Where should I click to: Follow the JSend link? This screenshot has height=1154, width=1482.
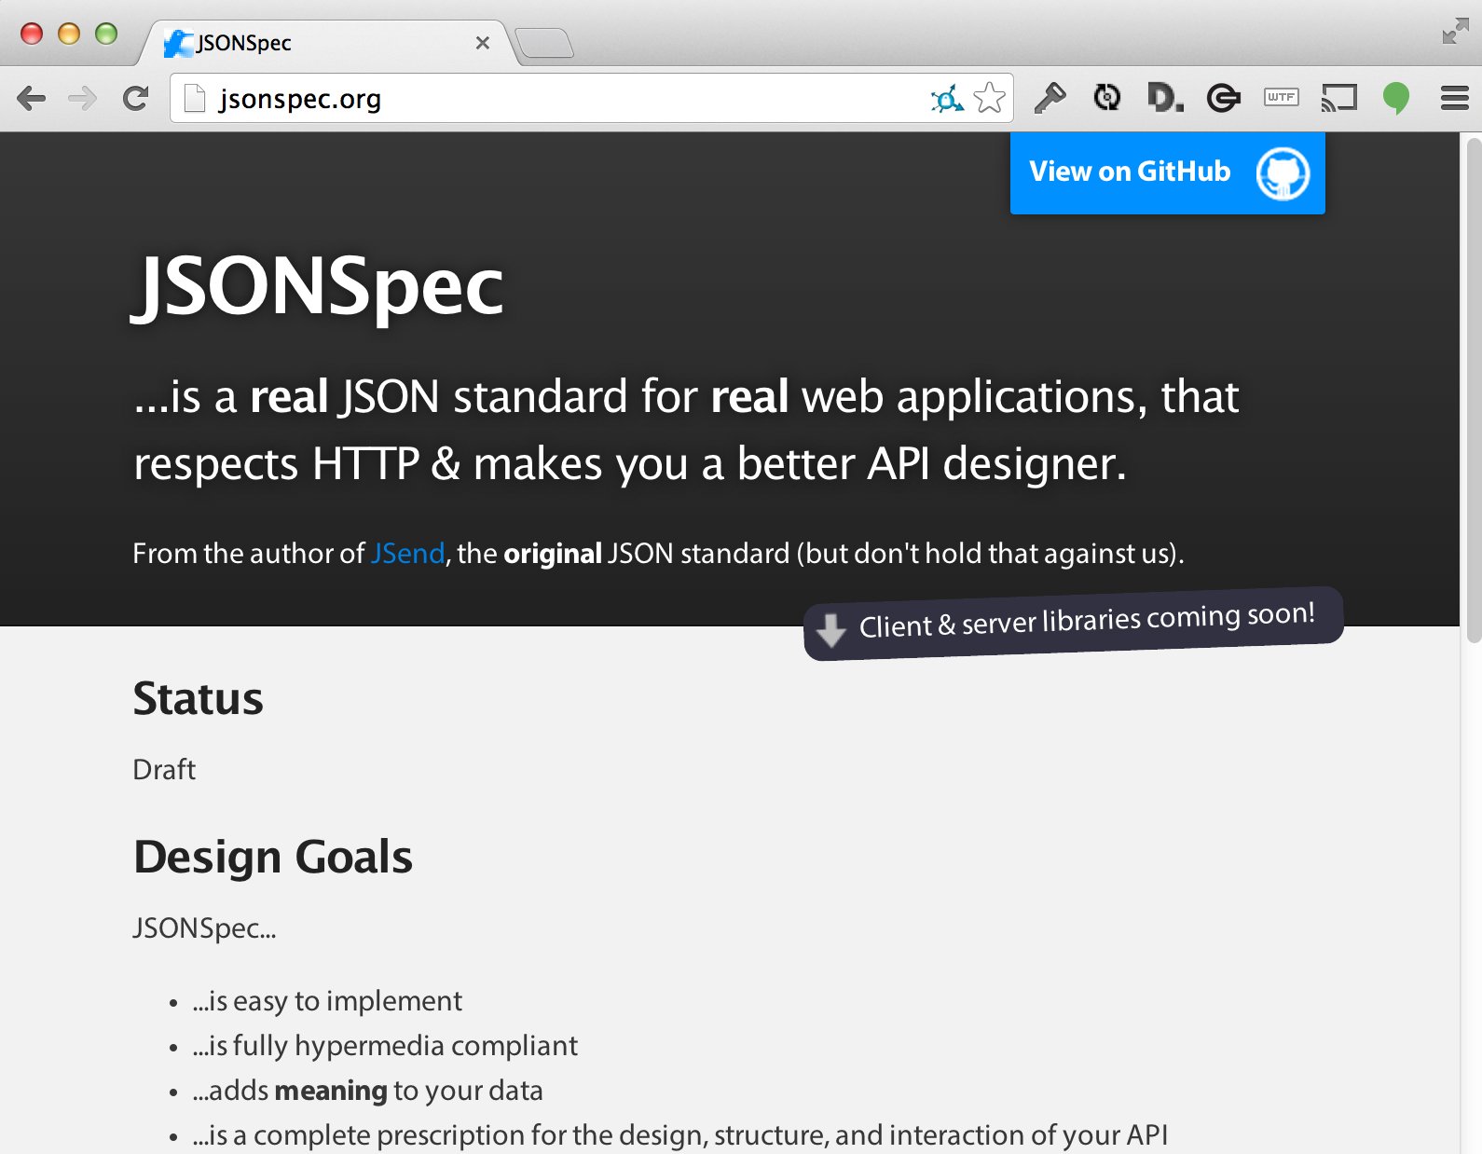408,554
